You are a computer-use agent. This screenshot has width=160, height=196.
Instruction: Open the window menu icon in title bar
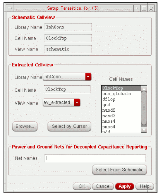[10, 8]
